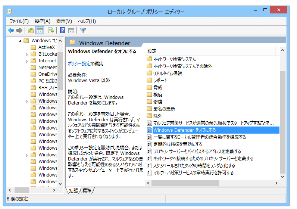Click tree pane vertical scrollbar thumb

click(x=60, y=71)
